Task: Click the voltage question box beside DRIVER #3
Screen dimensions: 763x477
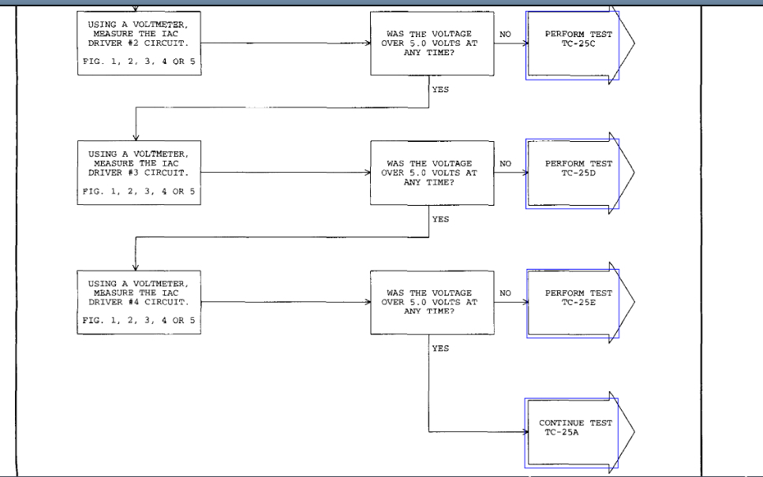Action: pyautogui.click(x=432, y=173)
